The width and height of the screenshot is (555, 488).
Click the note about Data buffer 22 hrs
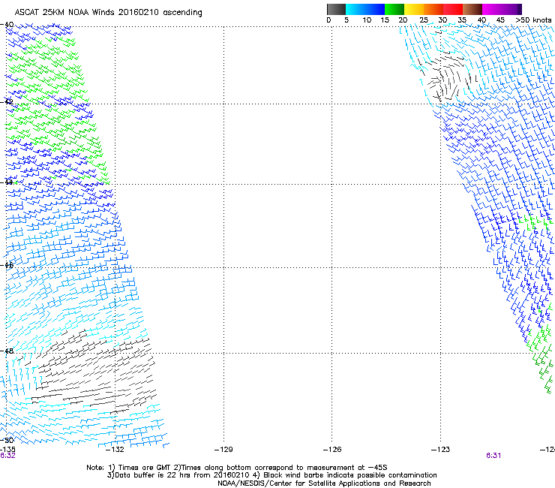pyautogui.click(x=271, y=475)
